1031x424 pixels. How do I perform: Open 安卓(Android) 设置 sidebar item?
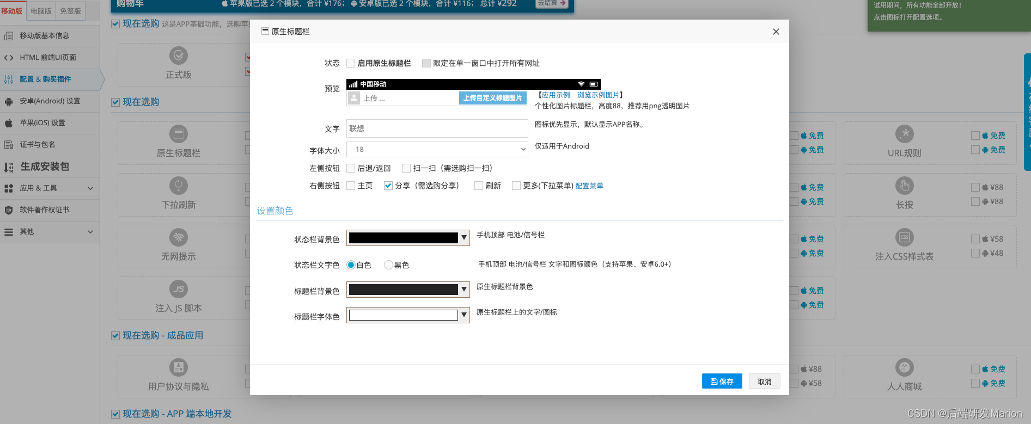pos(50,101)
